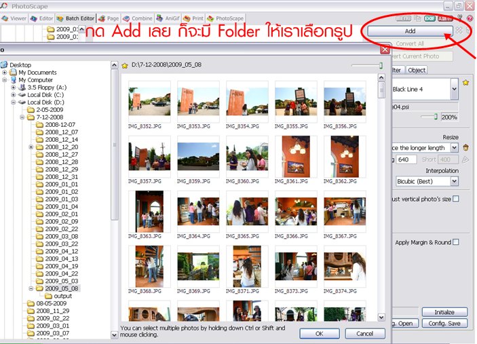477x344 pixels.
Task: Click the red X closing the photo dialog
Action: (385, 50)
